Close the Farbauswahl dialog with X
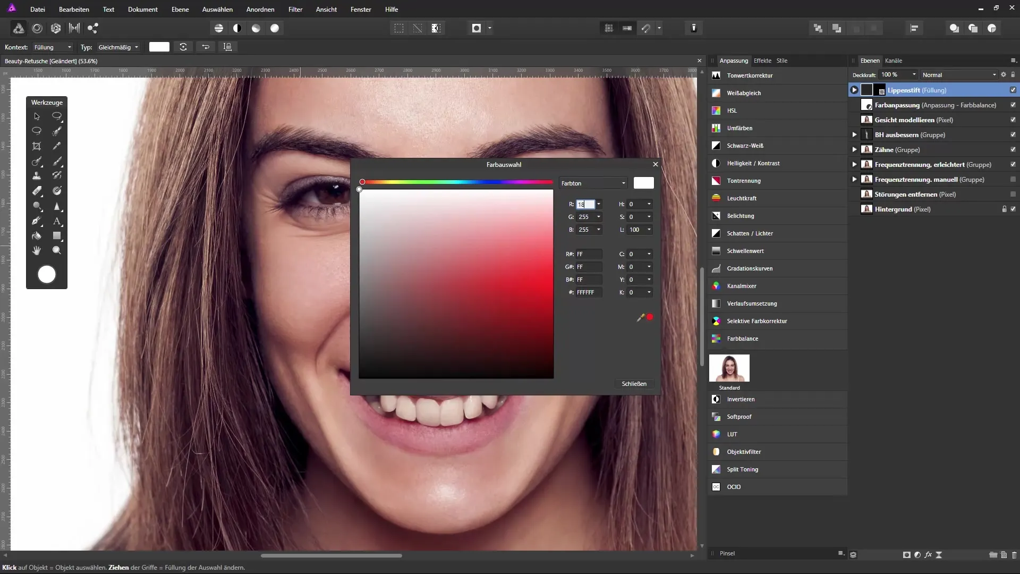This screenshot has height=574, width=1020. point(656,164)
